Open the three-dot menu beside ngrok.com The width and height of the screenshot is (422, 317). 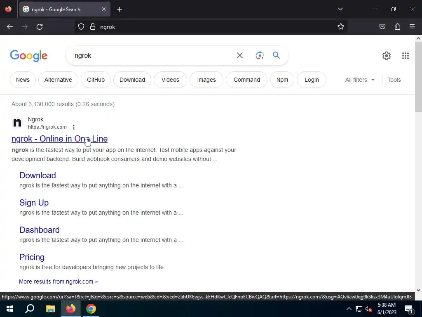pos(73,127)
